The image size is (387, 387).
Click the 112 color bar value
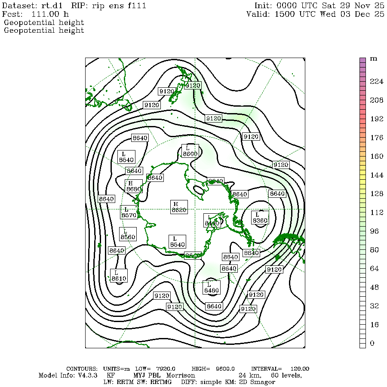click(x=376, y=212)
